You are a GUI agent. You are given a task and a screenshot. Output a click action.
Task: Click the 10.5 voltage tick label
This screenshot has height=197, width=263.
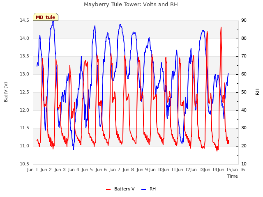[24, 164]
